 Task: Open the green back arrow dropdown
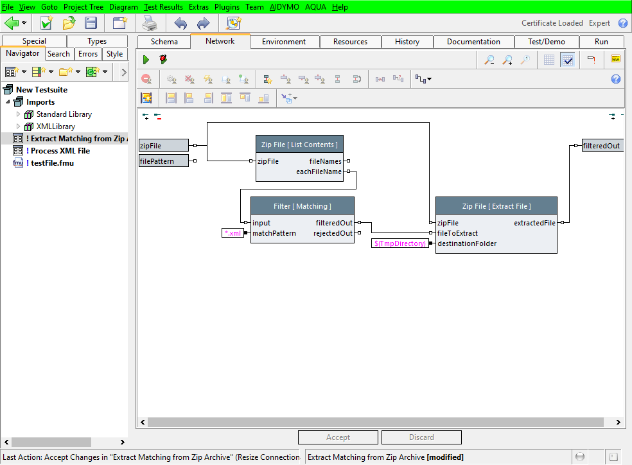point(24,24)
